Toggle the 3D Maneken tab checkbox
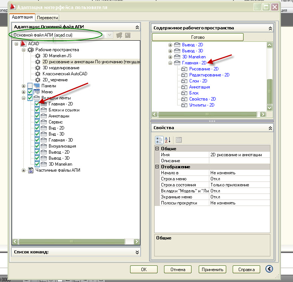 (37, 164)
